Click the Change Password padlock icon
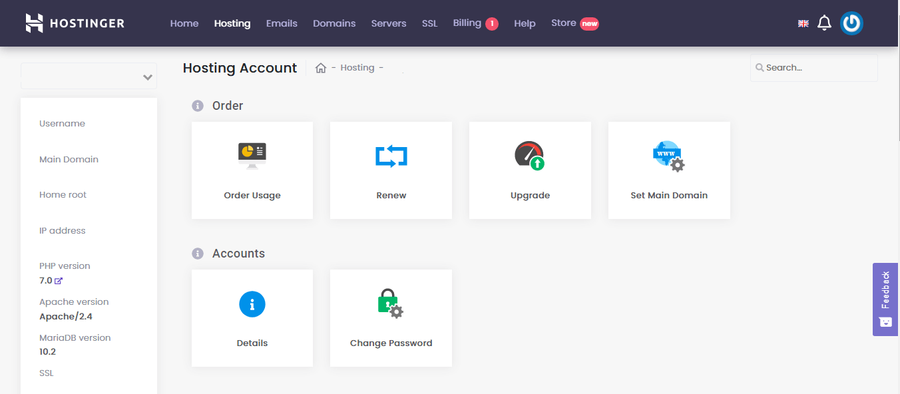 tap(391, 303)
